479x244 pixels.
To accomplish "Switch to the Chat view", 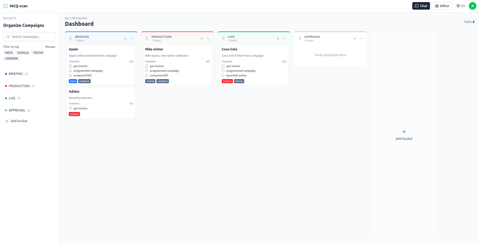I will pos(421,6).
